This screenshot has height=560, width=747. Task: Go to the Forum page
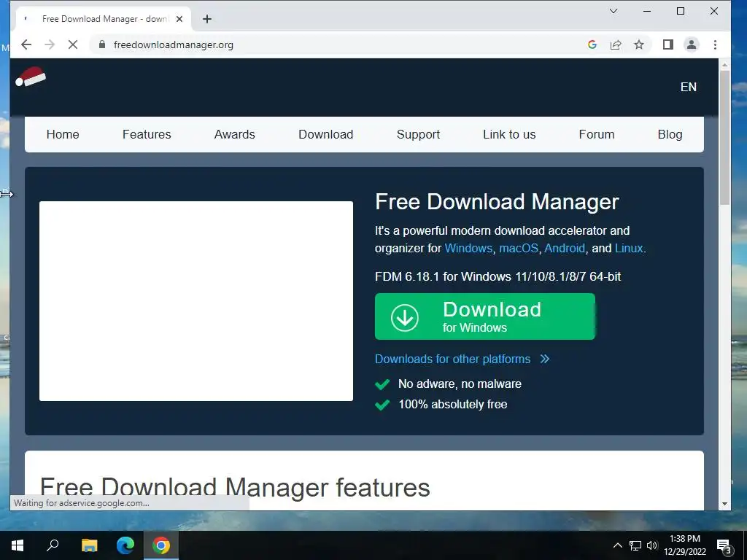pyautogui.click(x=597, y=134)
